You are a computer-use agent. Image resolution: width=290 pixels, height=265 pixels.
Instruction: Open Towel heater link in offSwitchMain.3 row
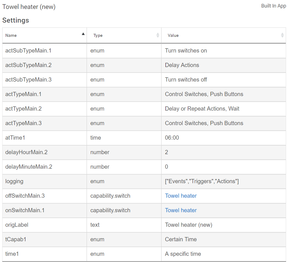click(181, 196)
